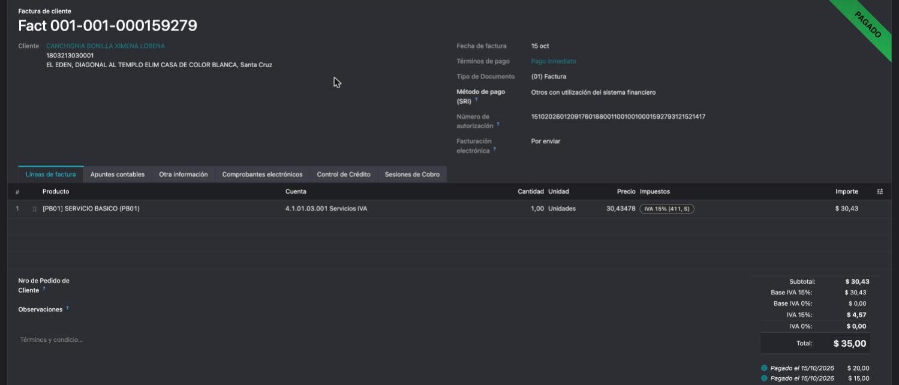Viewport: 899px width, 385px height.
Task: Open the Apuntes contables tab
Action: click(118, 175)
